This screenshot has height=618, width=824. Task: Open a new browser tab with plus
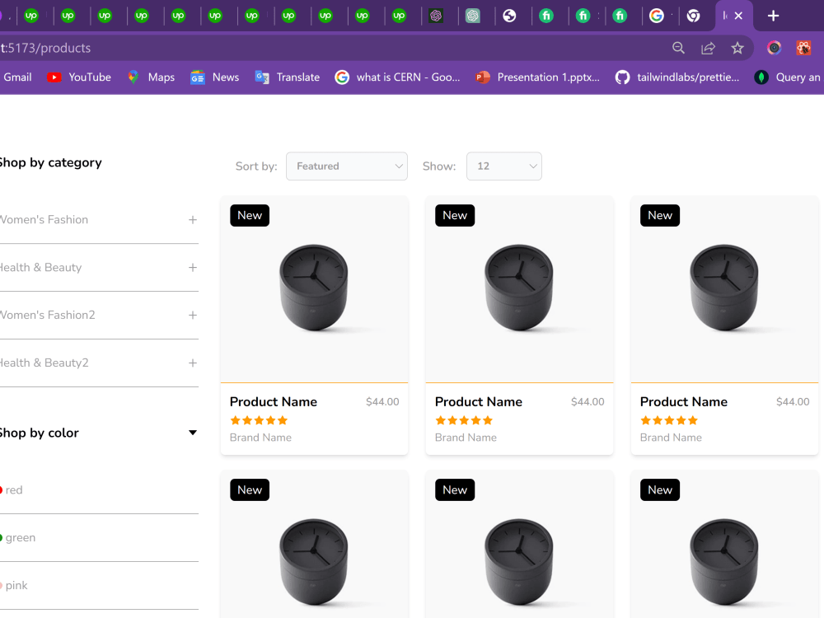[773, 16]
